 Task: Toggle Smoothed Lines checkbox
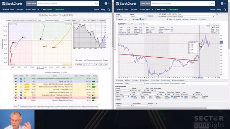[x=172, y=96]
